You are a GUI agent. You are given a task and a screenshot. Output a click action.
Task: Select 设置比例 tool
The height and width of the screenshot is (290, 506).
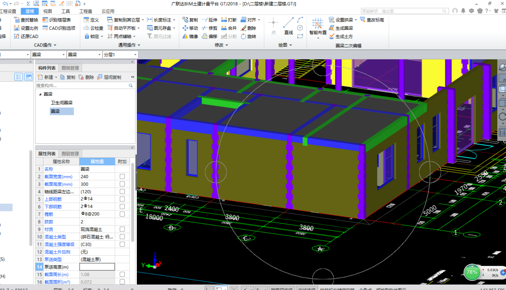[x=26, y=28]
